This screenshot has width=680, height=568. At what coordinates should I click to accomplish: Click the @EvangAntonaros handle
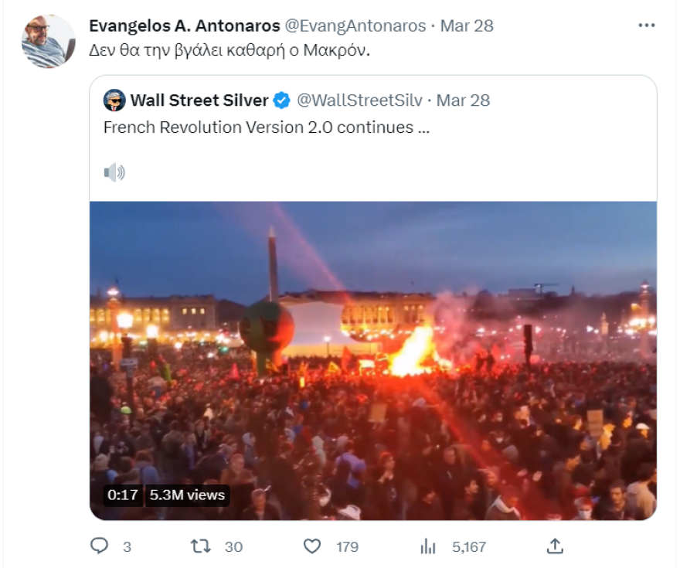click(x=355, y=26)
